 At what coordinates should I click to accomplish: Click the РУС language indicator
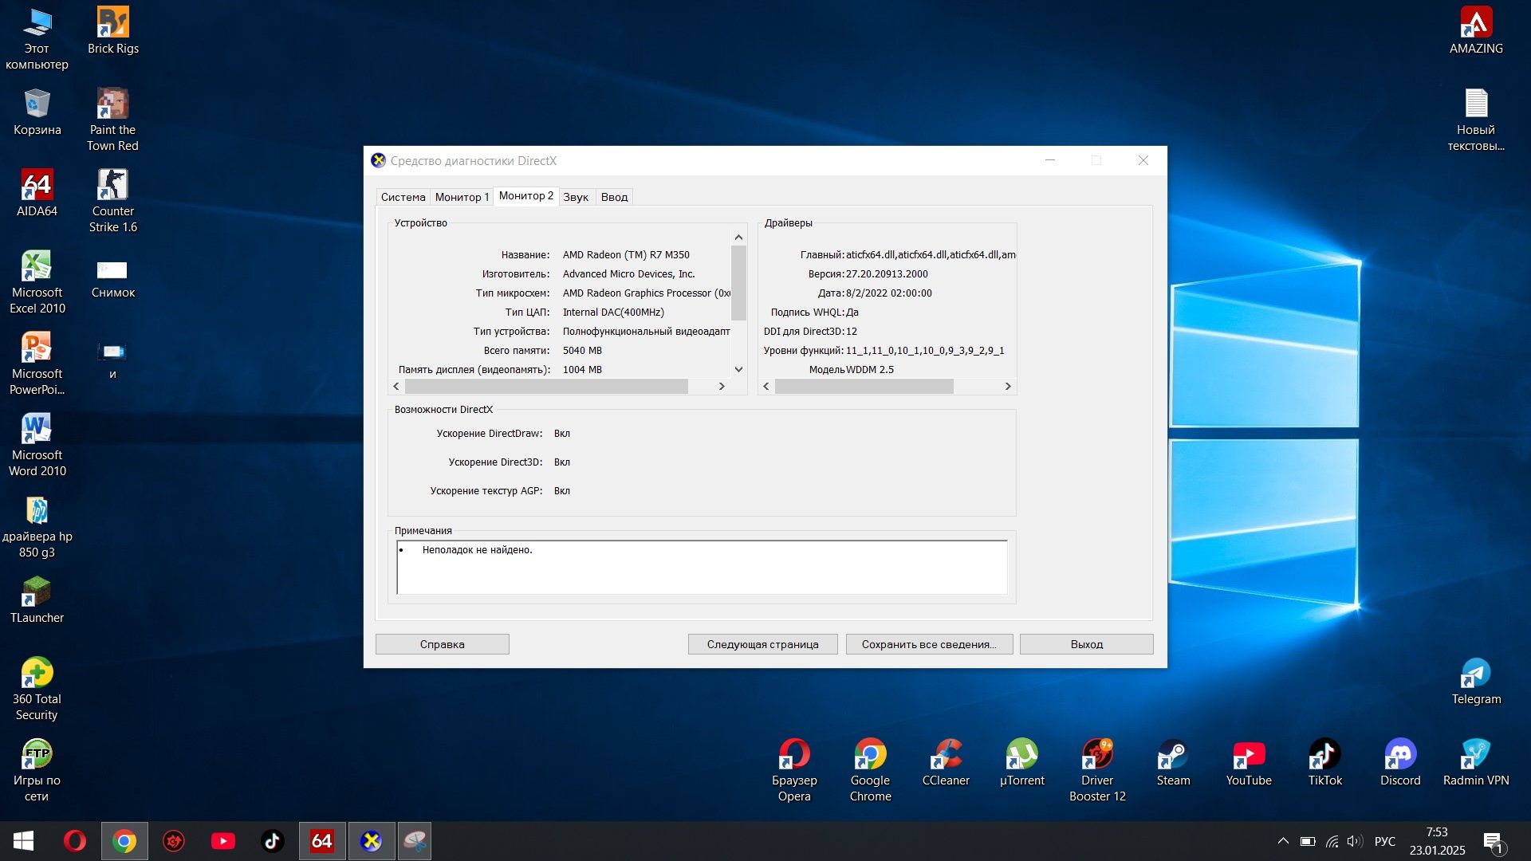1385,841
